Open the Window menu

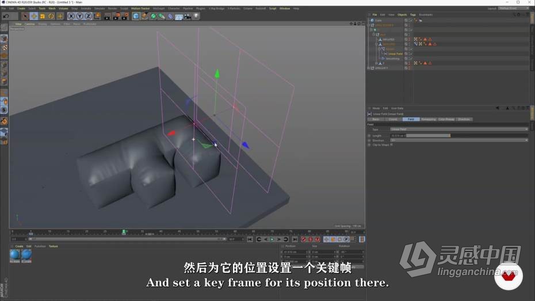(x=285, y=8)
